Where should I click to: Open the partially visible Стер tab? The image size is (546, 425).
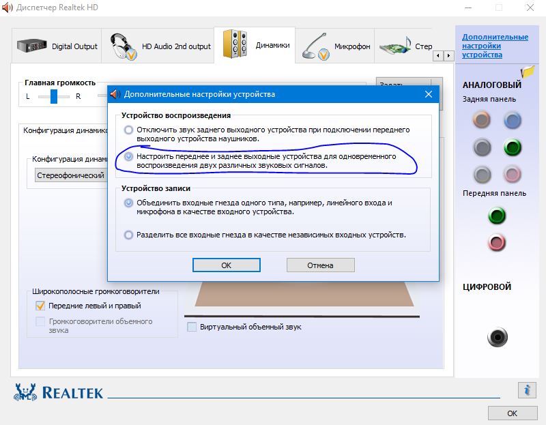coord(404,46)
